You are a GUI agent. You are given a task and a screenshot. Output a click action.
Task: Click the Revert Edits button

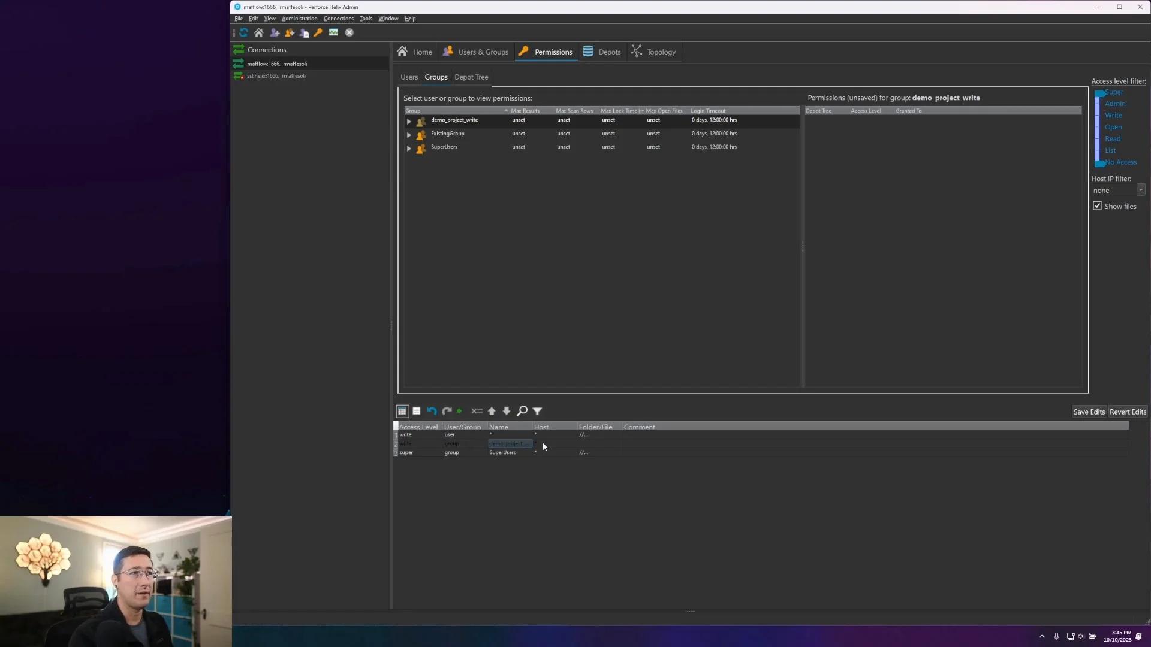click(1128, 412)
